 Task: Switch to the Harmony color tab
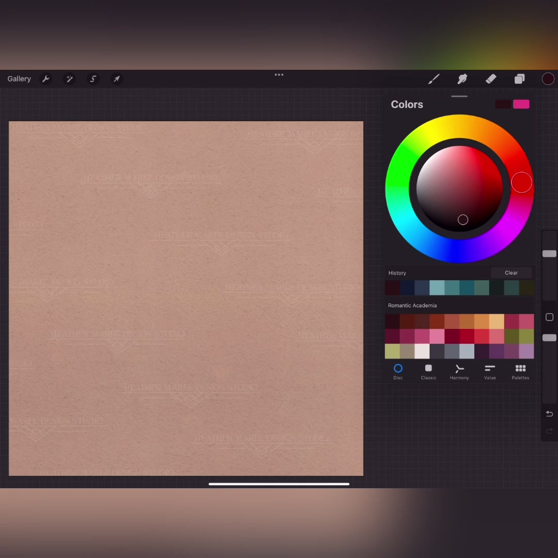point(459,371)
